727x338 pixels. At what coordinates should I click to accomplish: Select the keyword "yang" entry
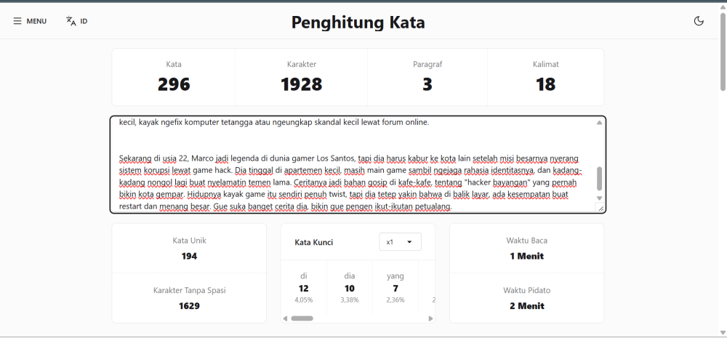click(x=395, y=287)
